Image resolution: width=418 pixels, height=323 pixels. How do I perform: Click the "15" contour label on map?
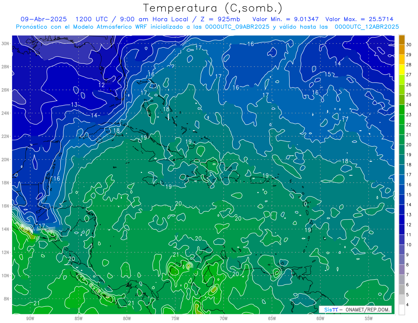click(x=328, y=74)
